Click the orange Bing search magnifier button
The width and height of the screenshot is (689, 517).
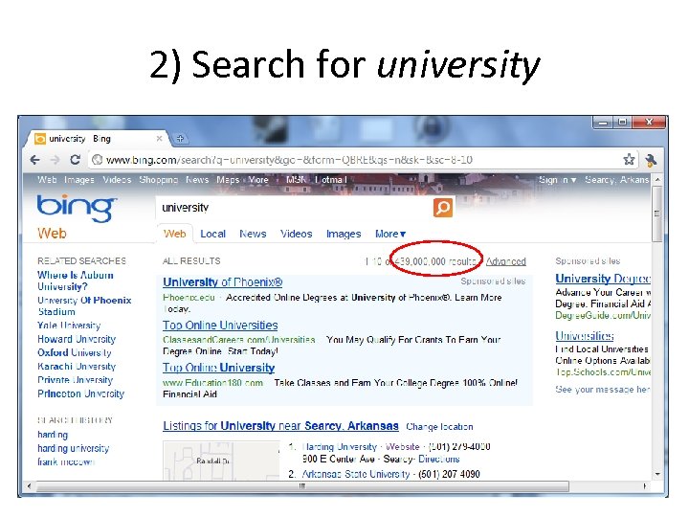[x=443, y=207]
